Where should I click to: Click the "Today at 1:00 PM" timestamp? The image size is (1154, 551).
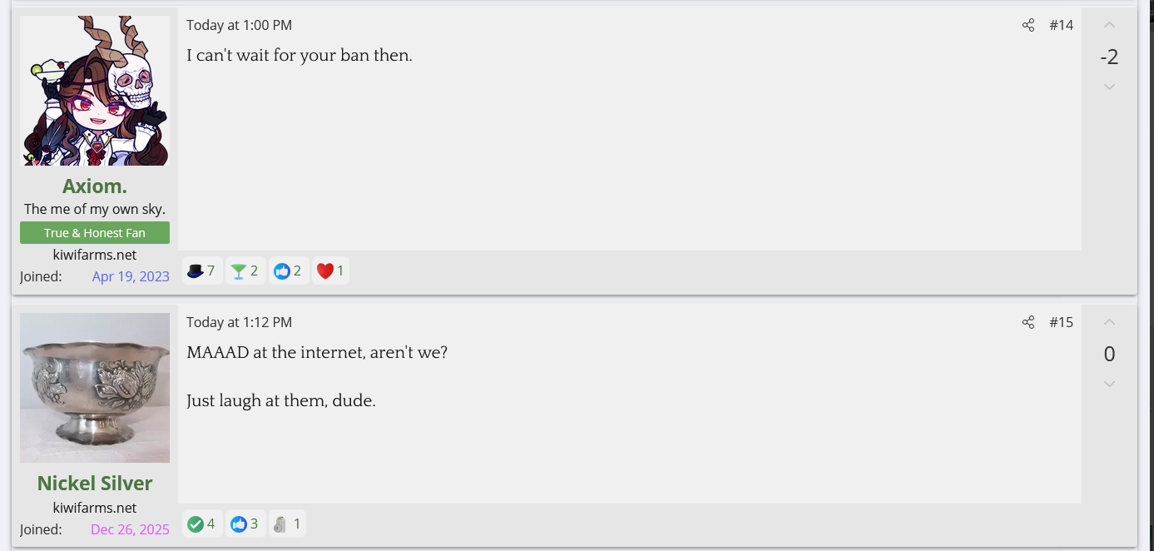239,25
